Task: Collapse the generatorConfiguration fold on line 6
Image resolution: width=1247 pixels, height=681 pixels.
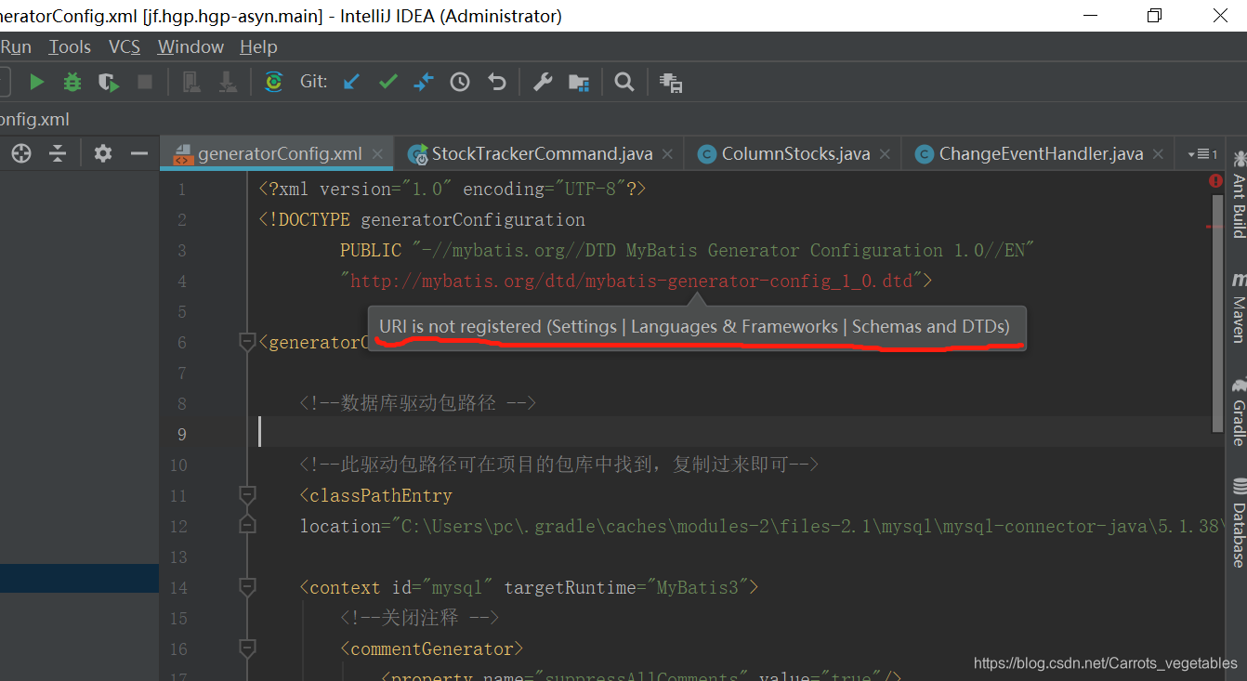Action: 247,342
